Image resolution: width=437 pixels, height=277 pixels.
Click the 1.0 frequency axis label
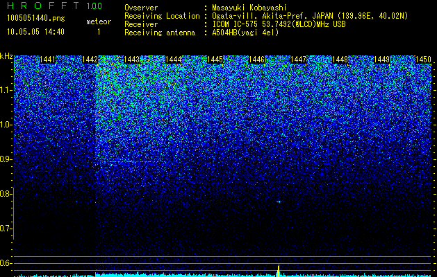click(5, 125)
